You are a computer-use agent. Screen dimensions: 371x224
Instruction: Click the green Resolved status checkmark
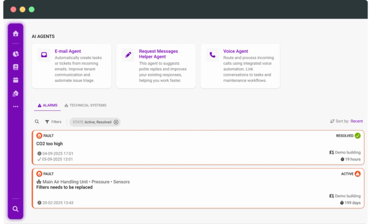pyautogui.click(x=358, y=136)
